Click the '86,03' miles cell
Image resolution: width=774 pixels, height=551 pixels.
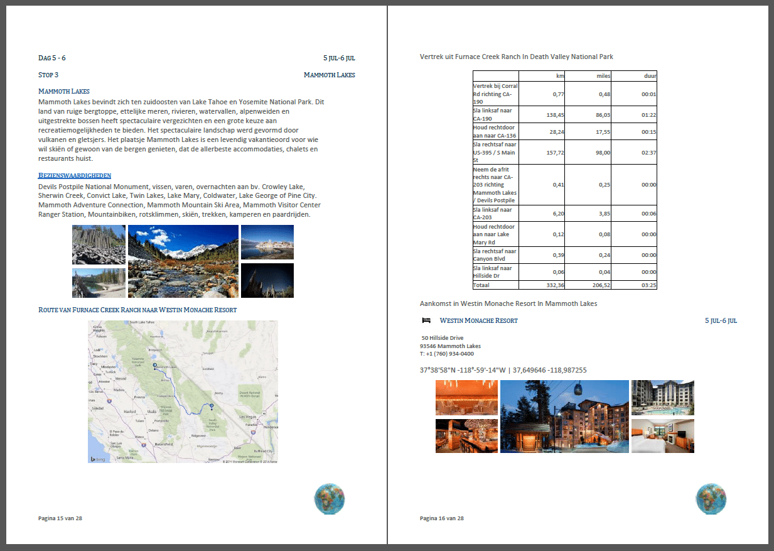(x=588, y=114)
